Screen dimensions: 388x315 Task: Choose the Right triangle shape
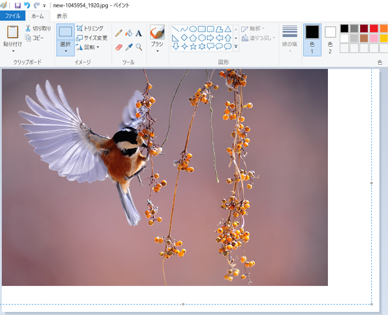[x=175, y=38]
